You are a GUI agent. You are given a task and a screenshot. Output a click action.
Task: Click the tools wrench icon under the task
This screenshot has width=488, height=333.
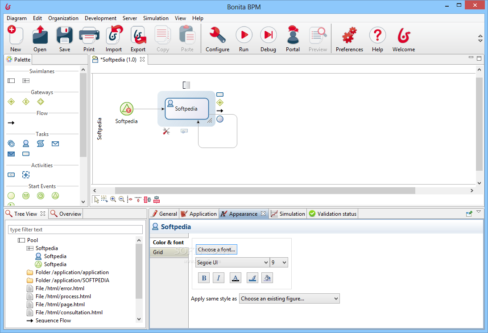(x=166, y=132)
